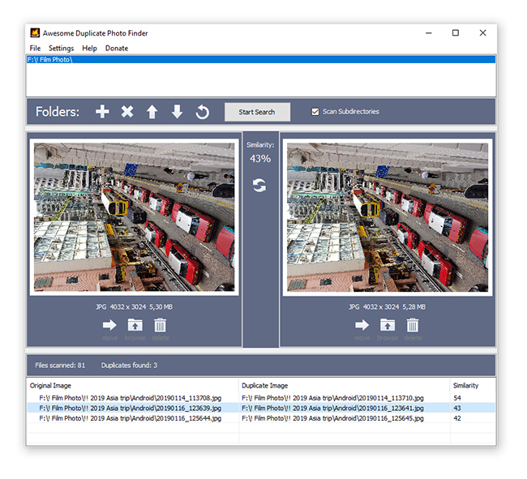Minimize the Awesome Duplicate Photo Finder window
The height and width of the screenshot is (479, 527).
[429, 33]
